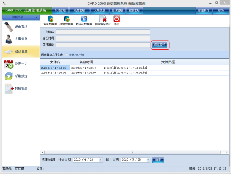This screenshot has height=174, width=231.
Task: Click backup time 2016/6/27 17:33:12
Action: pyautogui.click(x=84, y=68)
